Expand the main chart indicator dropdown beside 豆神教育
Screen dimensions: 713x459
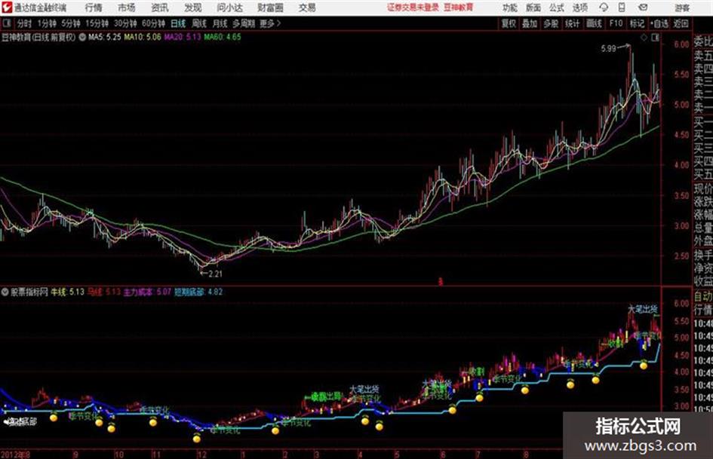click(x=82, y=37)
